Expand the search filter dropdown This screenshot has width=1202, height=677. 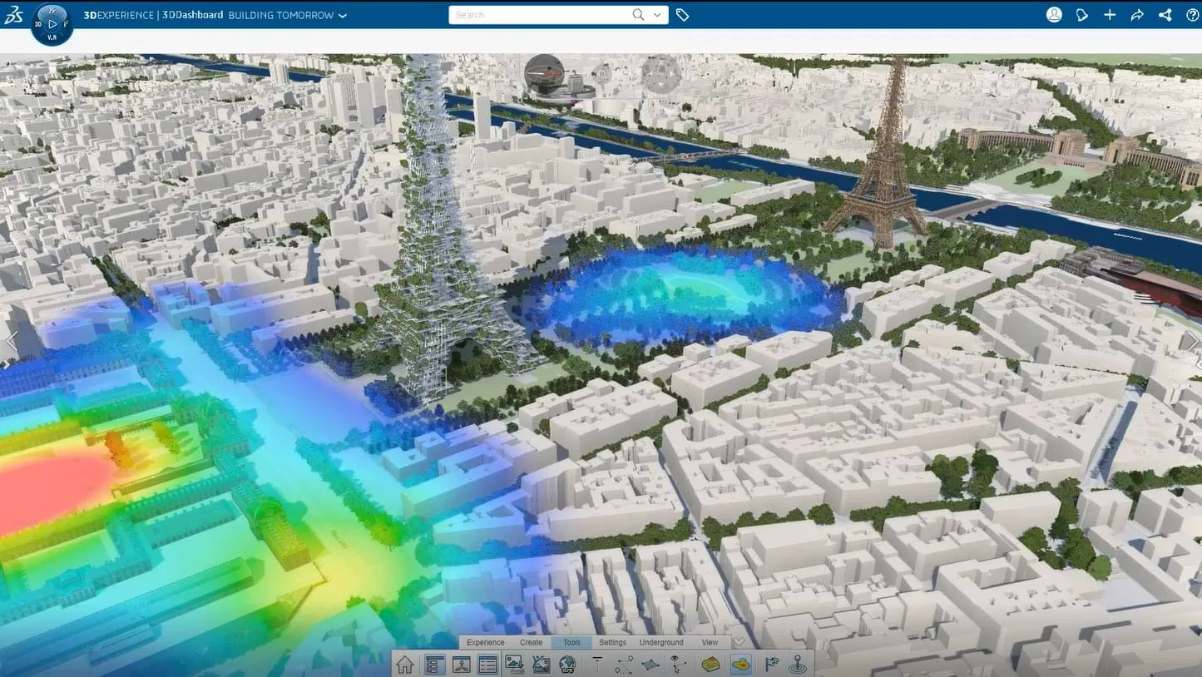point(656,14)
